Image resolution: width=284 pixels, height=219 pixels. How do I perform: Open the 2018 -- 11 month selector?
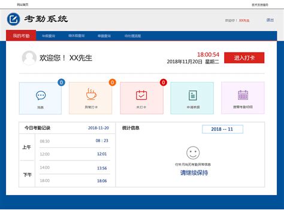pos(222,129)
